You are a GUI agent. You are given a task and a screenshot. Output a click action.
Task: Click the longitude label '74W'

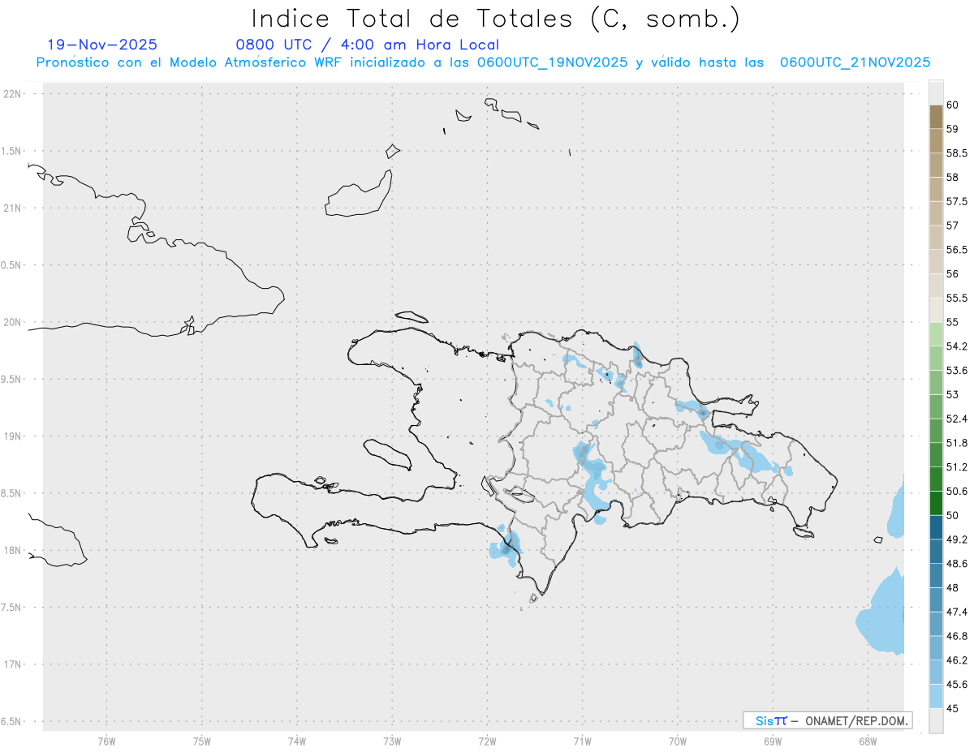pos(297,741)
